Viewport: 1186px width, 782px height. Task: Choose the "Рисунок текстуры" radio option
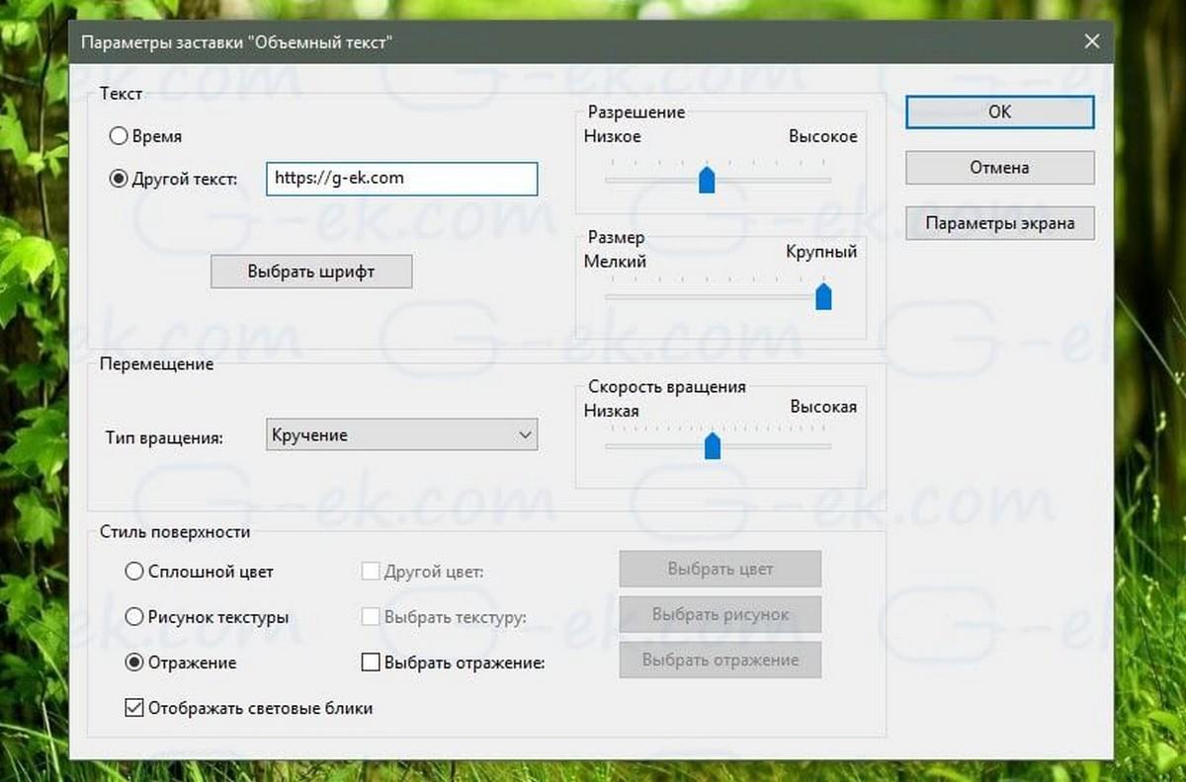pos(134,617)
